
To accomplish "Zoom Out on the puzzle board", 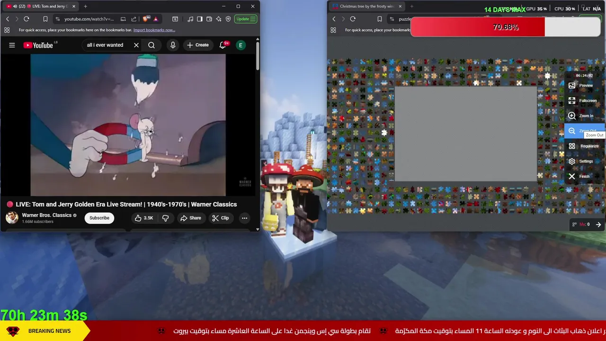I will [x=585, y=131].
